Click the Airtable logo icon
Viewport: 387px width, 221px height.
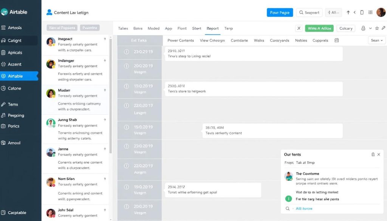pyautogui.click(x=4, y=12)
